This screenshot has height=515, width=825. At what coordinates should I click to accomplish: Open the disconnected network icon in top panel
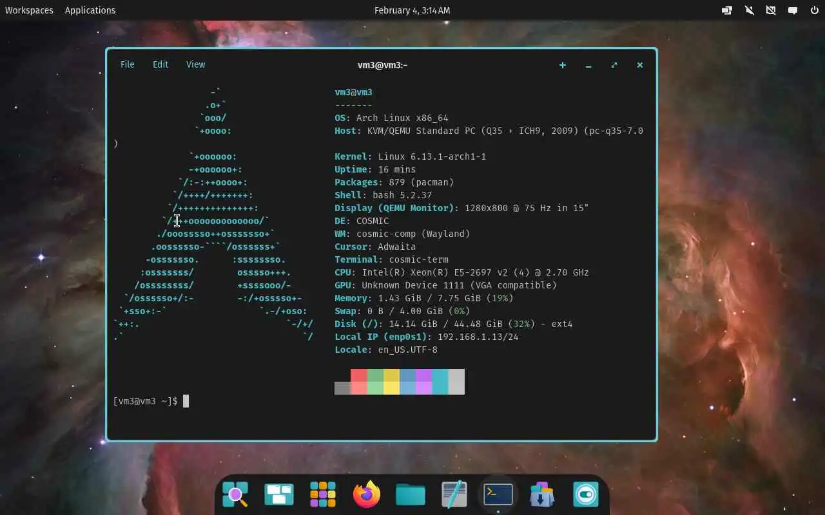[771, 10]
